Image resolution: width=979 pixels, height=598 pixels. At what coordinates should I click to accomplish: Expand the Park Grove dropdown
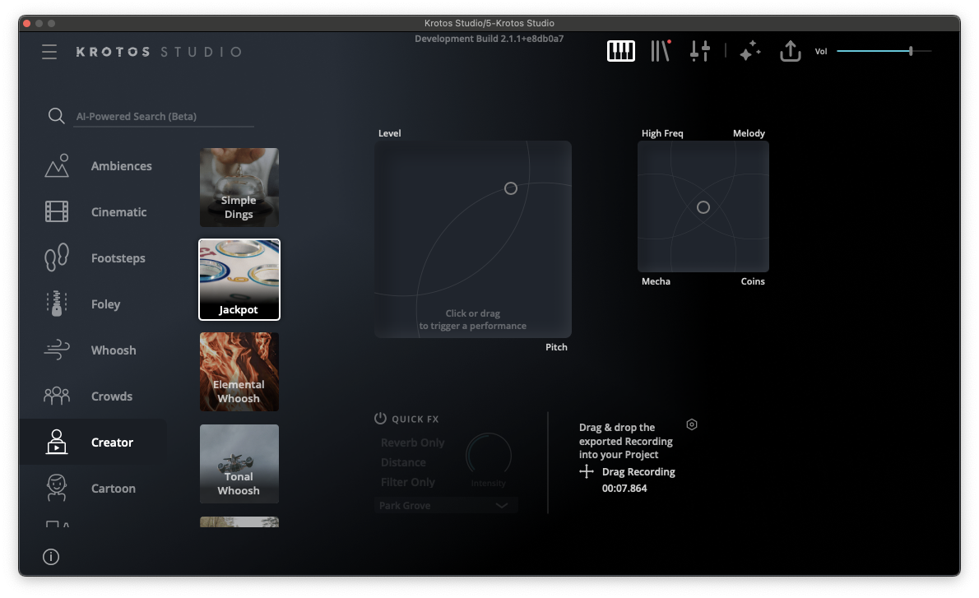point(445,506)
